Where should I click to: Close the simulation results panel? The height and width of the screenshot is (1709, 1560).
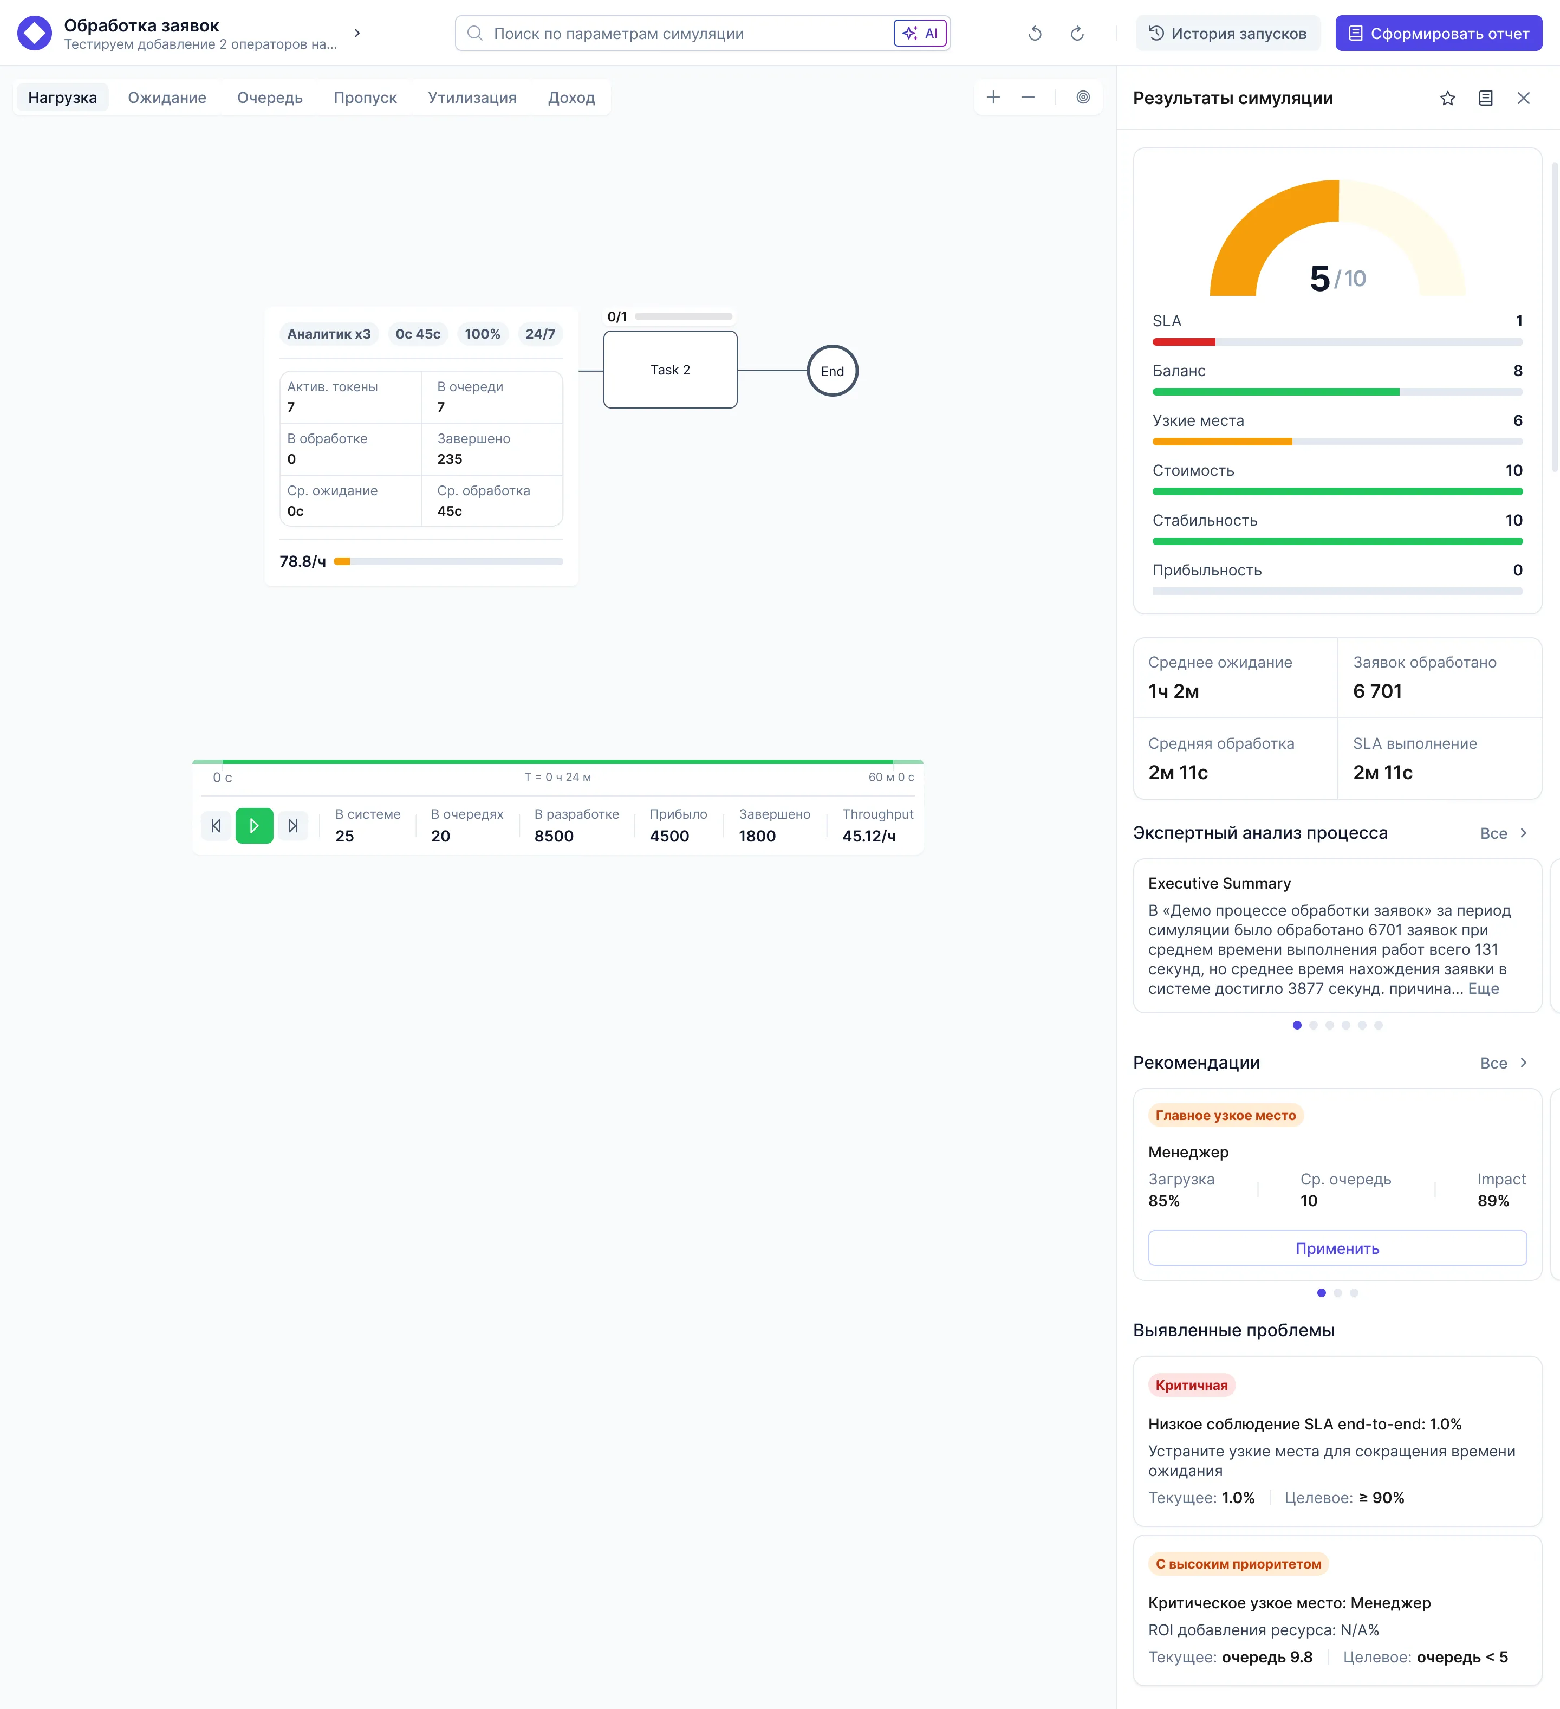[x=1524, y=98]
